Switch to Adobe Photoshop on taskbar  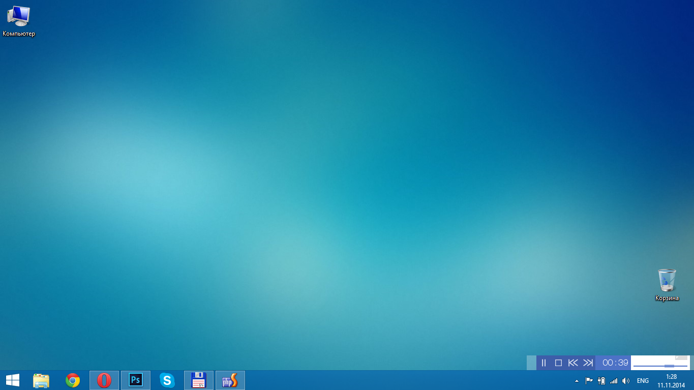(136, 380)
